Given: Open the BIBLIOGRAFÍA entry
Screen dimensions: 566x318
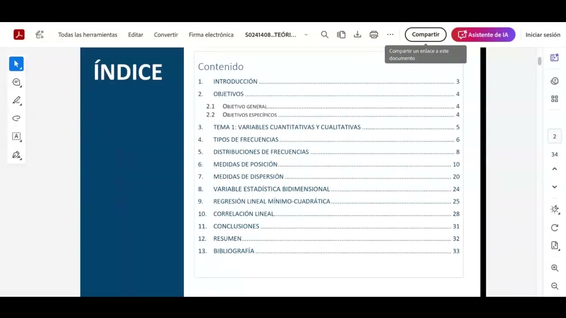Looking at the screenshot, I should point(329,251).
